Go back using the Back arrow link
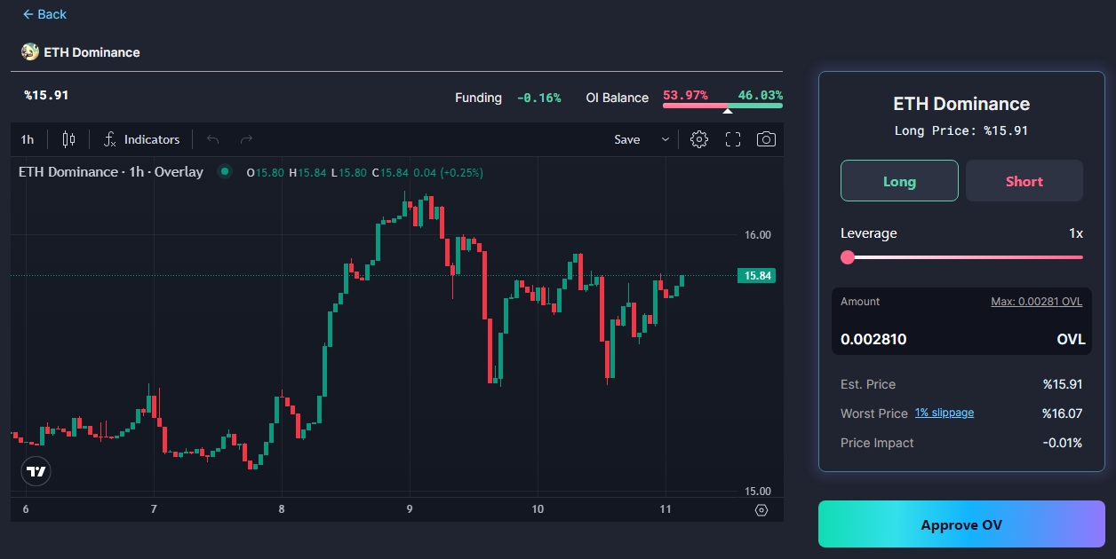This screenshot has height=559, width=1116. pos(44,14)
